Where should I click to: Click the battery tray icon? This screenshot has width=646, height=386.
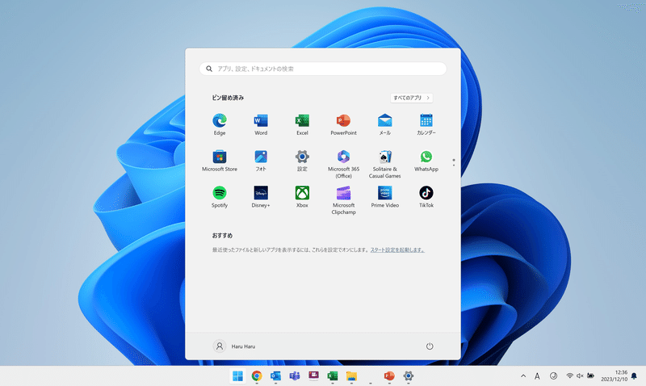pyautogui.click(x=590, y=376)
